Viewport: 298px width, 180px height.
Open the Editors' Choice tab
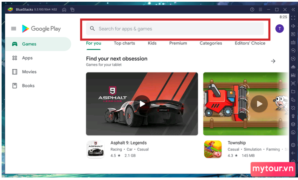tap(250, 43)
